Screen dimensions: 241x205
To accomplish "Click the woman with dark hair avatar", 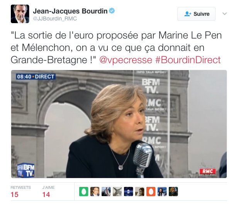I will click(162, 192).
